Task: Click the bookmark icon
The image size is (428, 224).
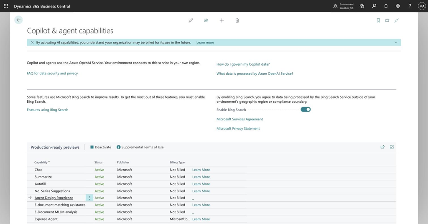Action: pyautogui.click(x=378, y=20)
